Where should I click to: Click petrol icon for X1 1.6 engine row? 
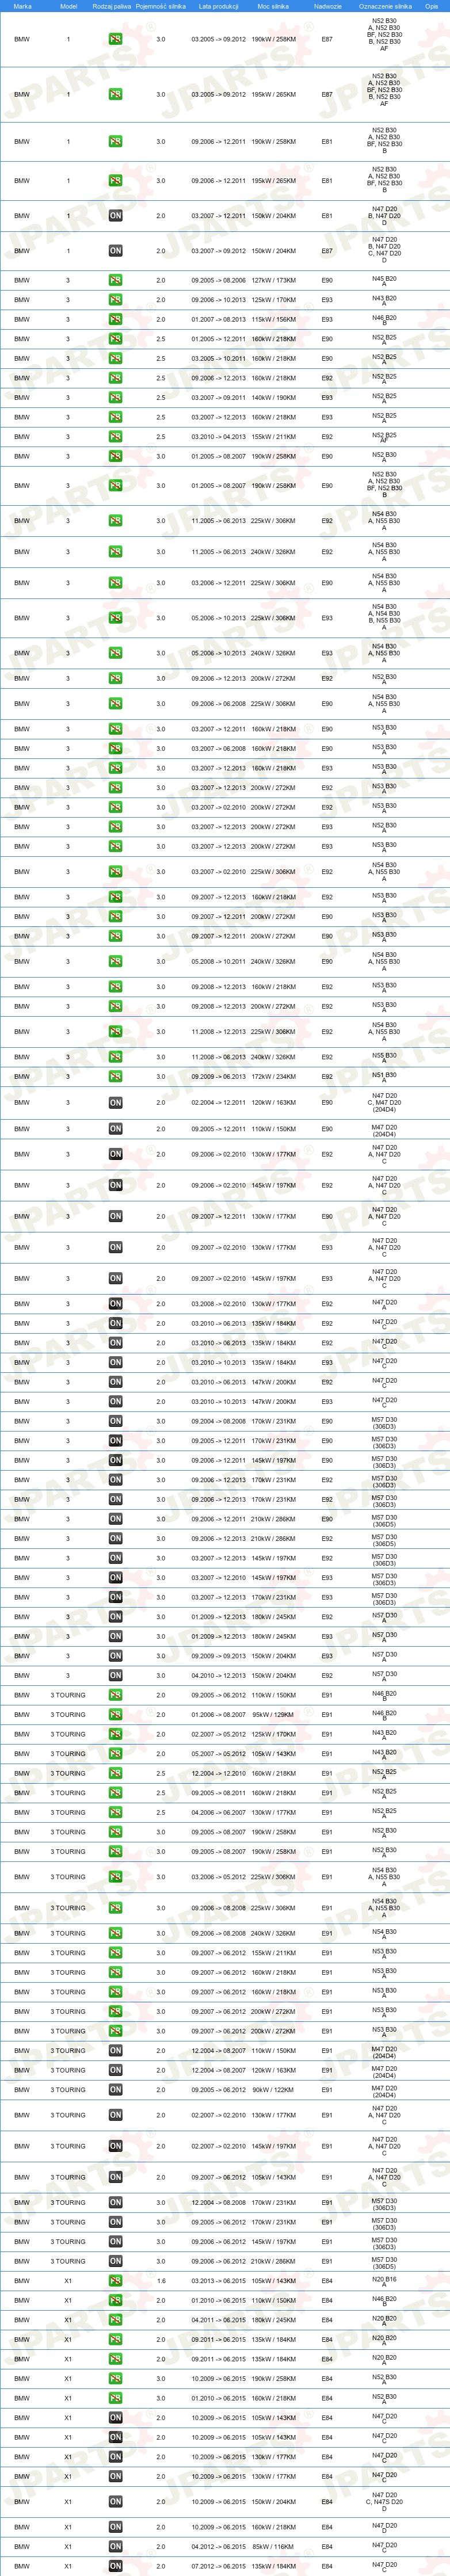tap(115, 2281)
